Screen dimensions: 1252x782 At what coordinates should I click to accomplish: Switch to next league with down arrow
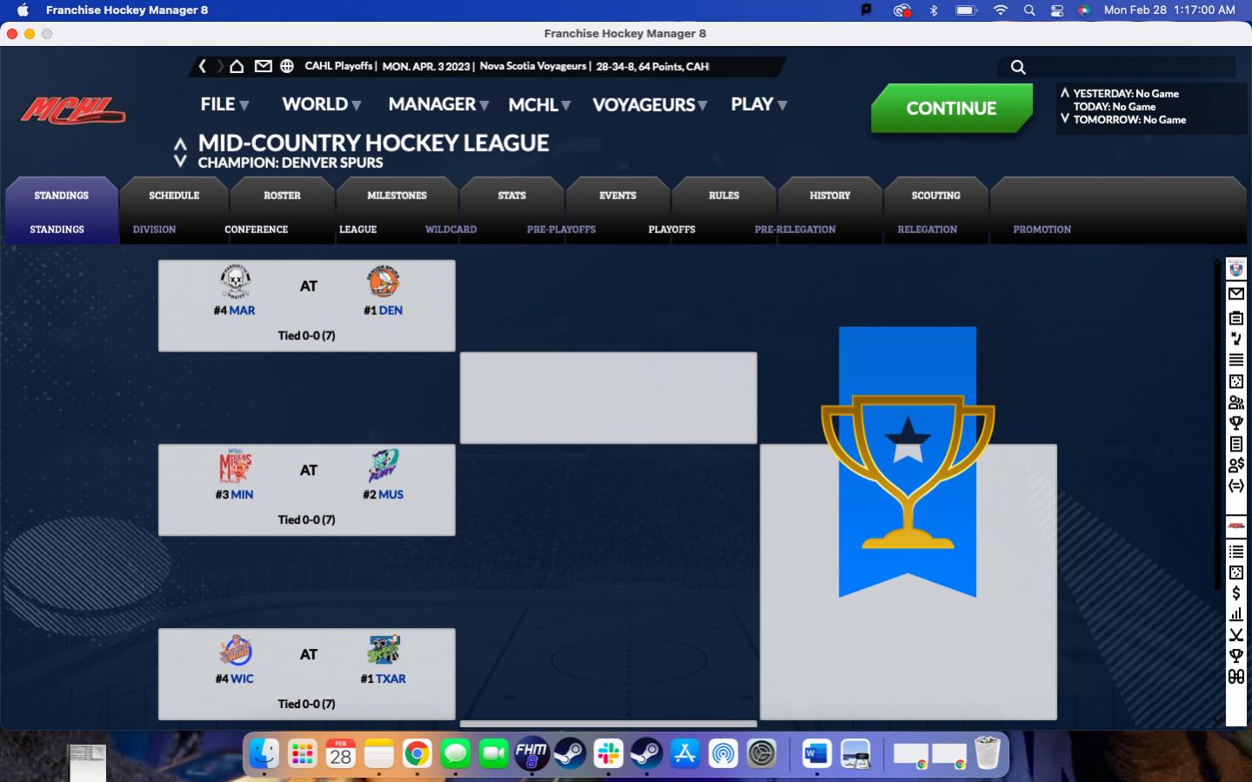click(x=180, y=162)
